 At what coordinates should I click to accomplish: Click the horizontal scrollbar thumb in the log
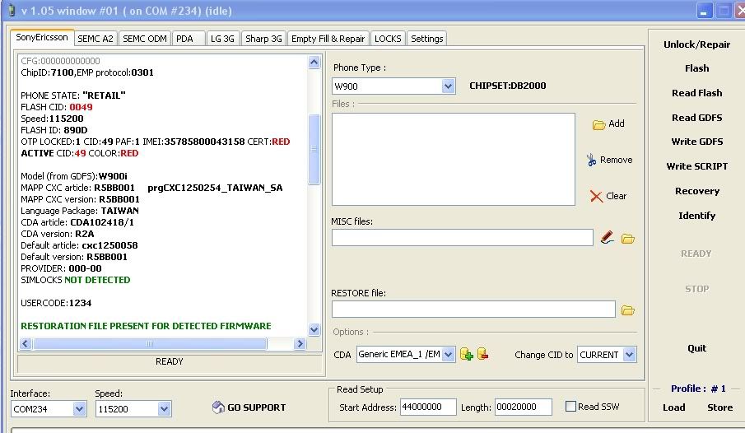[x=150, y=343]
